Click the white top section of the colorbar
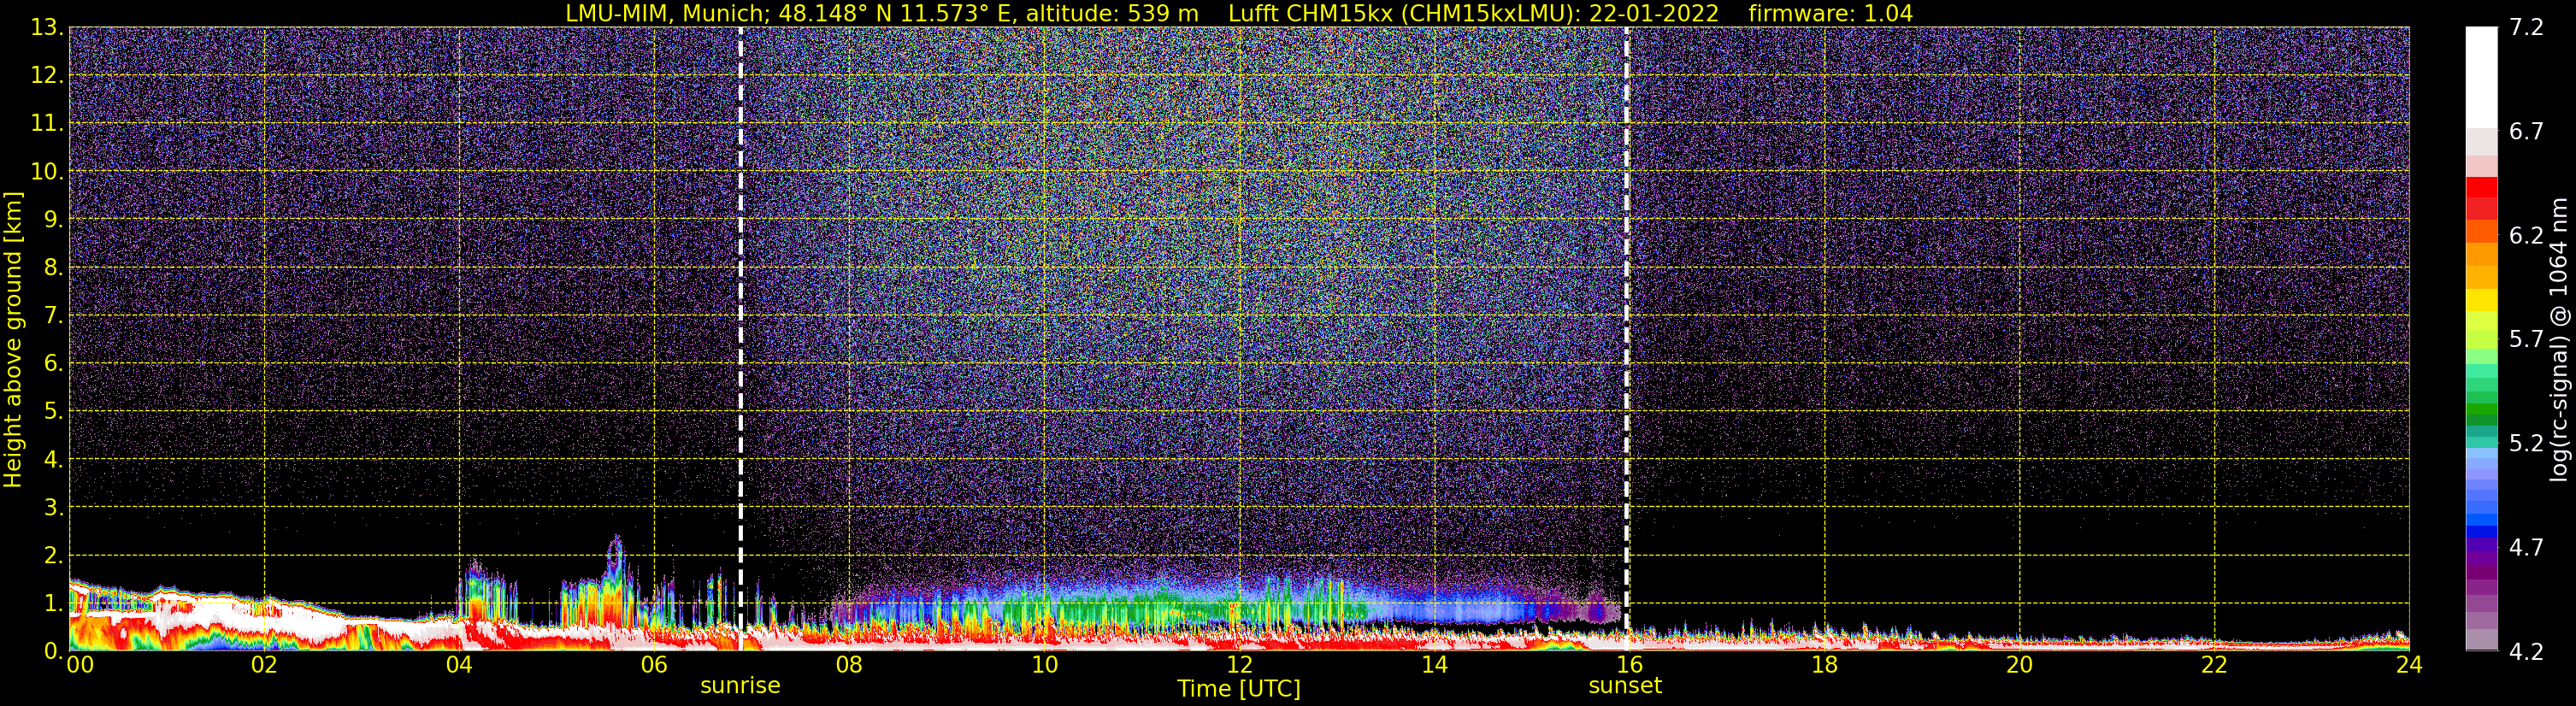The image size is (2576, 706). [2481, 77]
